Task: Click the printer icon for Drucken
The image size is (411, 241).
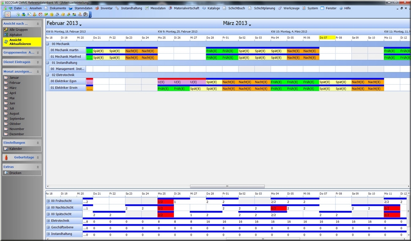Action: [x=6, y=173]
